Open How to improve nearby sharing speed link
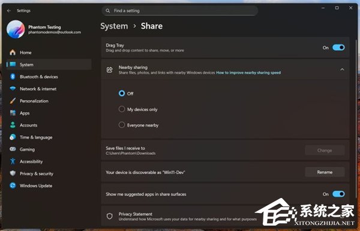This screenshot has height=231, width=360. (x=248, y=73)
